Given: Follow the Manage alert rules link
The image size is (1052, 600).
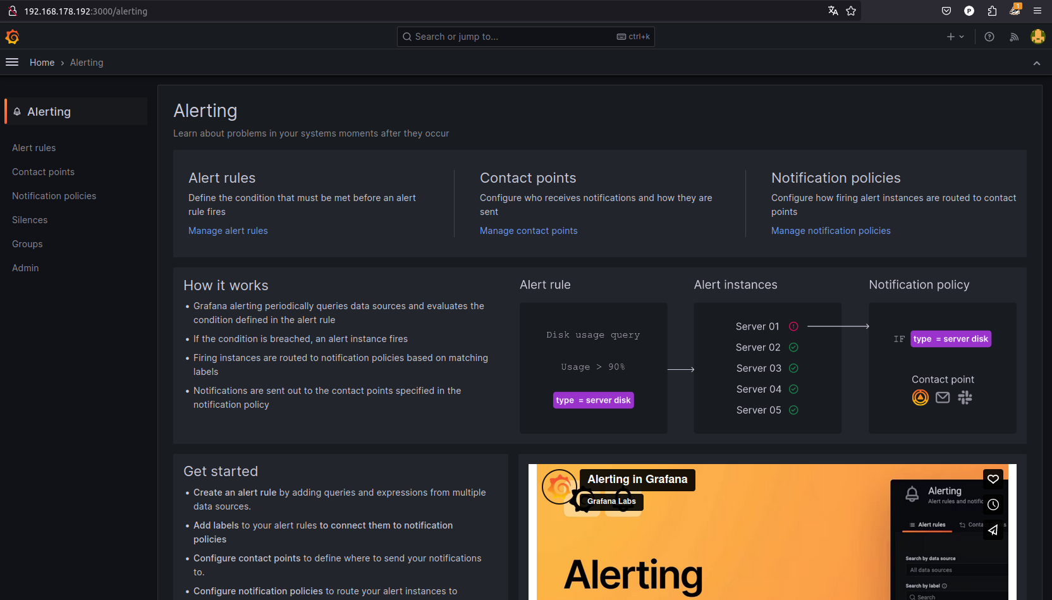Looking at the screenshot, I should click(x=228, y=231).
